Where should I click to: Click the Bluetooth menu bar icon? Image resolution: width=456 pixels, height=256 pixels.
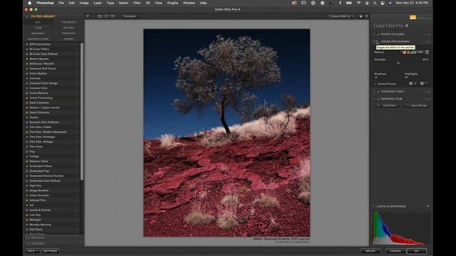(x=340, y=3)
